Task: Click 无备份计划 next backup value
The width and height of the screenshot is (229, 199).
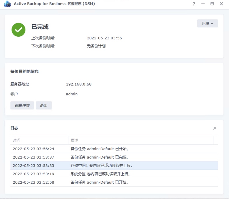Action: [x=96, y=46]
